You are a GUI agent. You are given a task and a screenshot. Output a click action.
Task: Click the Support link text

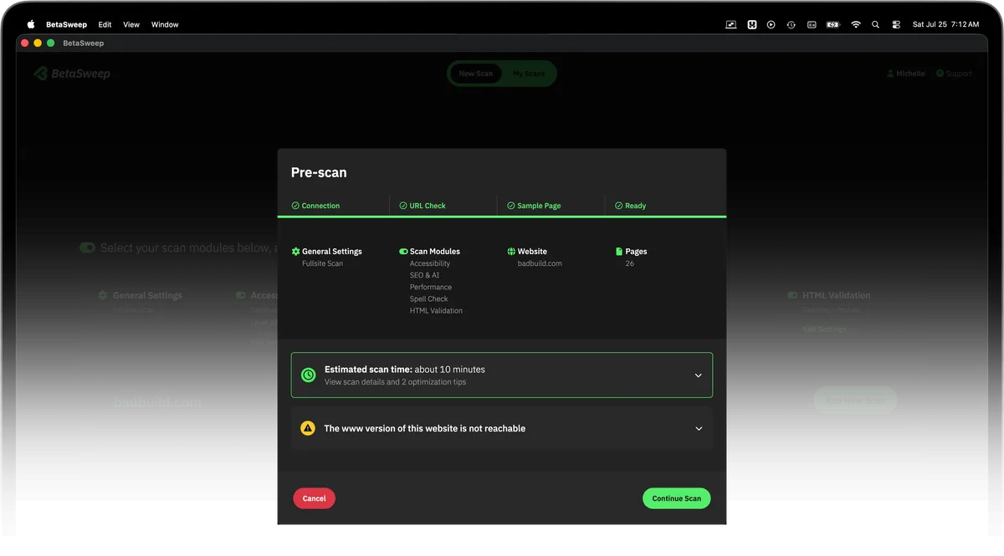tap(959, 74)
